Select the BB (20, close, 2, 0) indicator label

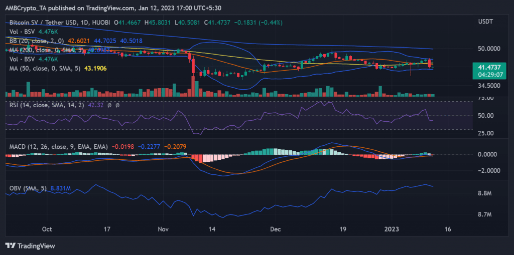pyautogui.click(x=36, y=41)
